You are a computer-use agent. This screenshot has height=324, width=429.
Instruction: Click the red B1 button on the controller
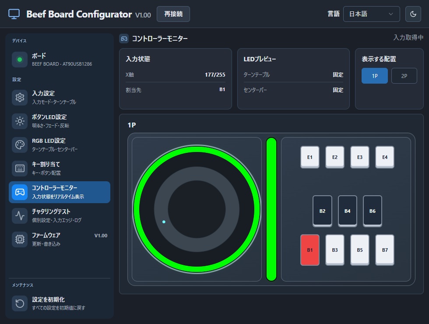[310, 250]
